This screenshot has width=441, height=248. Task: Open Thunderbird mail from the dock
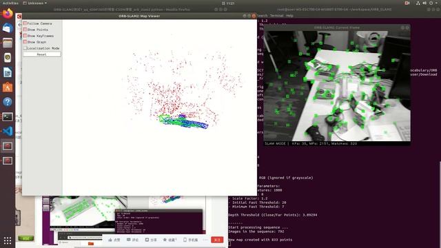8,28
